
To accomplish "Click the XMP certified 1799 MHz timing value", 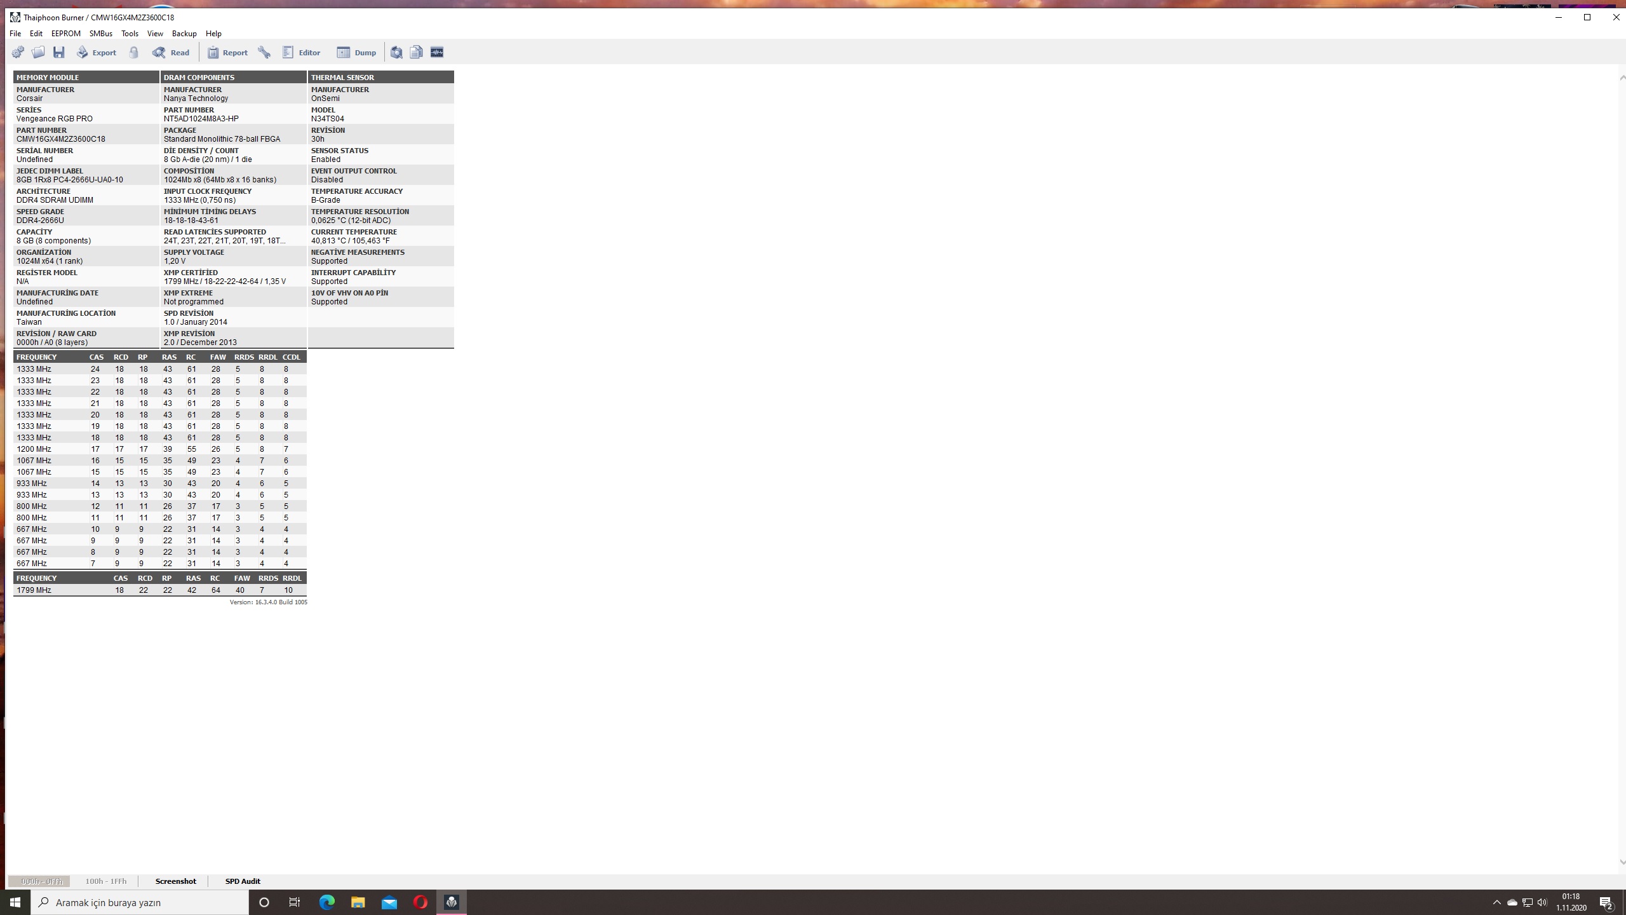I will (x=225, y=281).
